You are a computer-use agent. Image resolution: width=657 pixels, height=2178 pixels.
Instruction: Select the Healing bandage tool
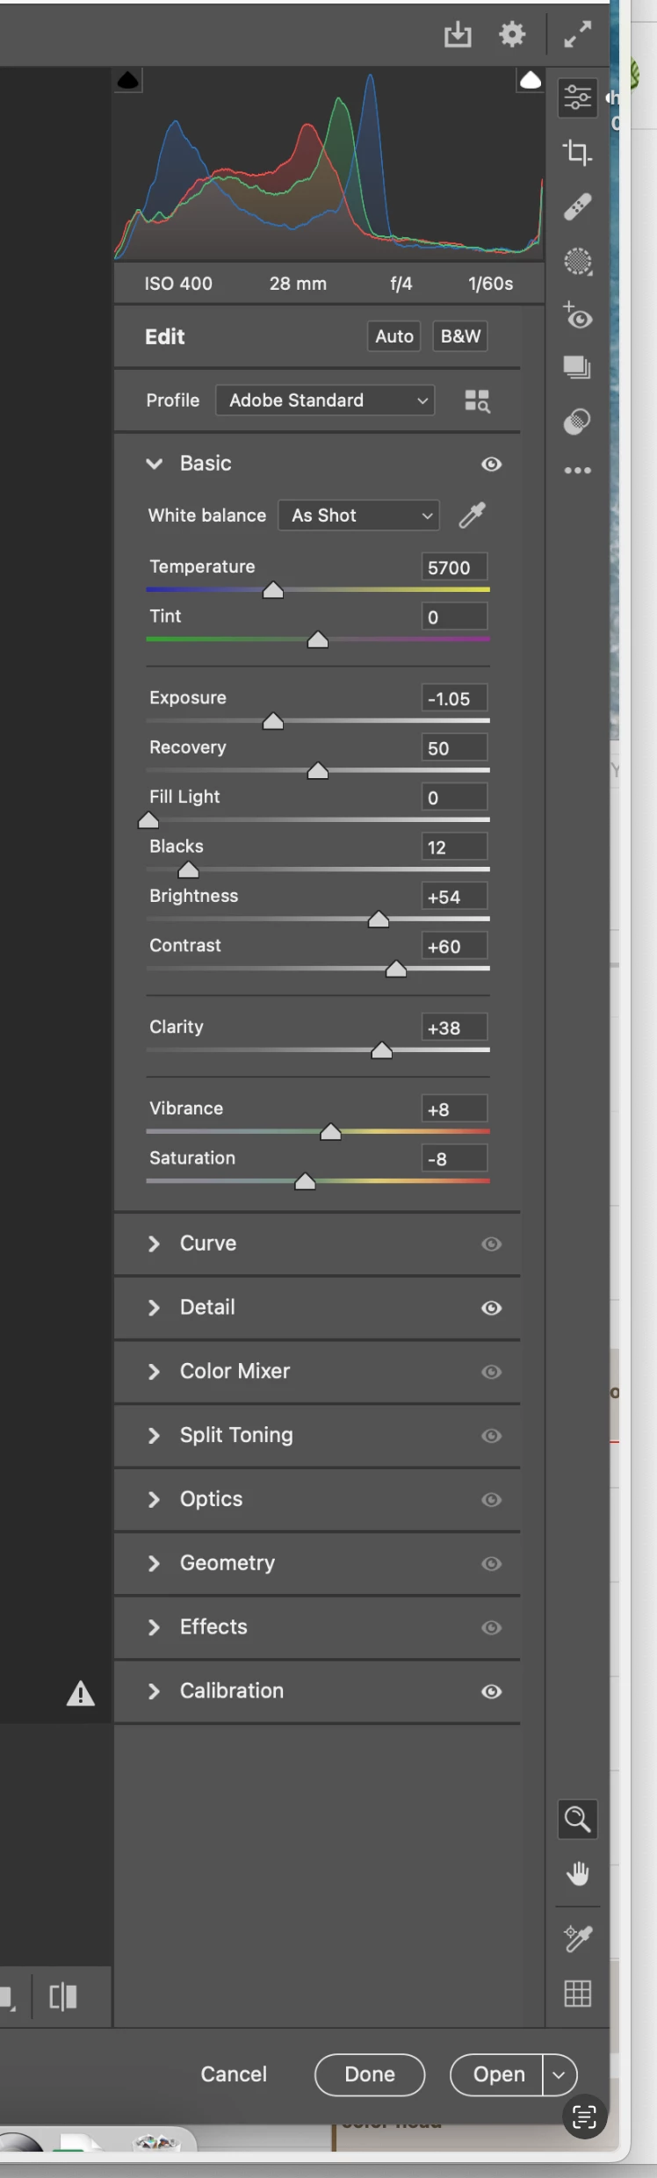click(577, 207)
